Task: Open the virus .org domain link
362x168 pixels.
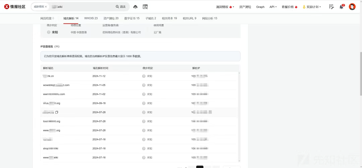Action: pyautogui.click(x=52, y=103)
